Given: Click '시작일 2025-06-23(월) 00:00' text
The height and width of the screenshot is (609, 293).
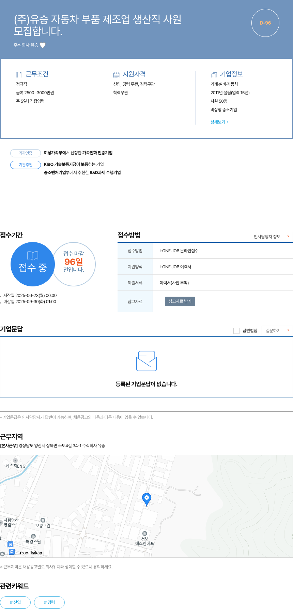Looking at the screenshot, I should click(30, 296).
